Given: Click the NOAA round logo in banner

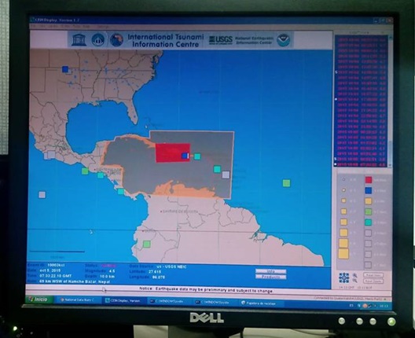Looking at the screenshot, I should click(x=284, y=40).
